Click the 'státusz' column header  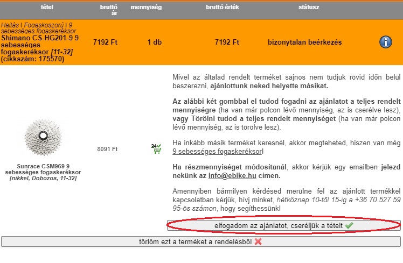click(309, 7)
